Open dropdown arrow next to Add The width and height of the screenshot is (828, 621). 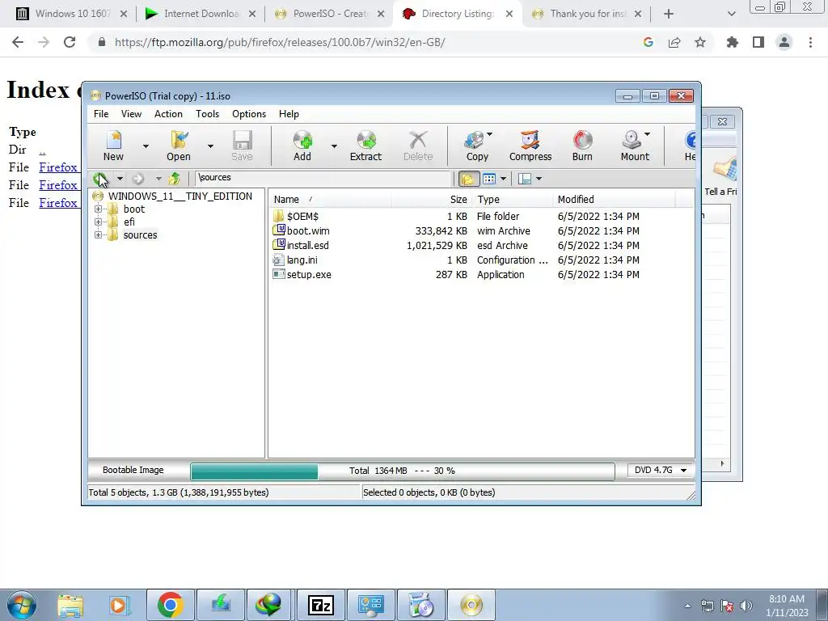tap(334, 146)
